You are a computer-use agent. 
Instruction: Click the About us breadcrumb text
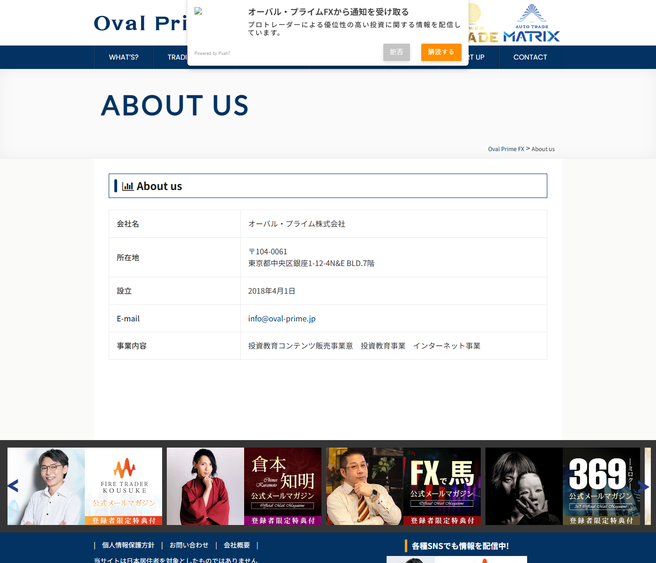point(543,149)
